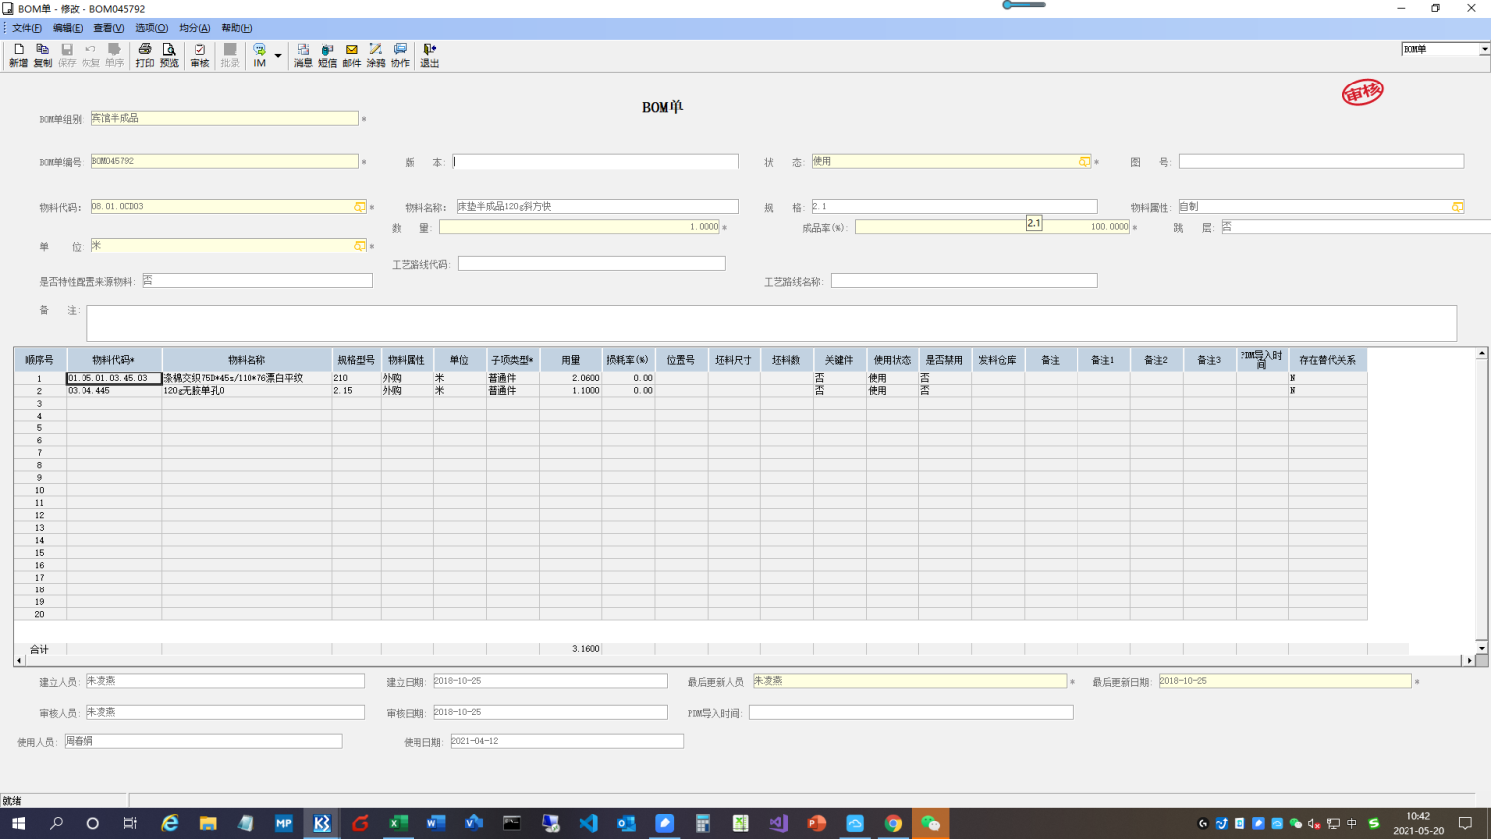Open the 消息 messages tool

coord(303,55)
